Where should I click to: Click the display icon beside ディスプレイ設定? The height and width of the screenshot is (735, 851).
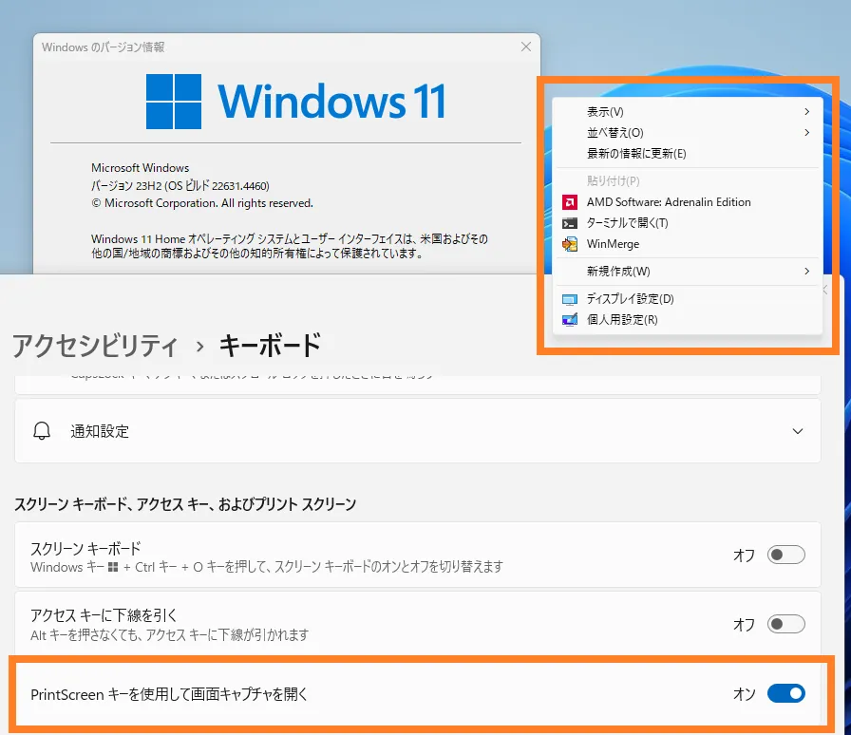coord(569,299)
